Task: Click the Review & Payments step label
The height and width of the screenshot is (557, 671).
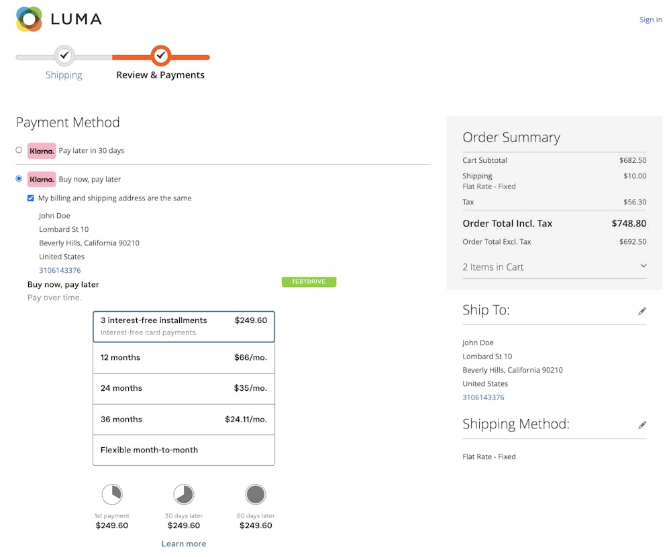Action: tap(160, 75)
